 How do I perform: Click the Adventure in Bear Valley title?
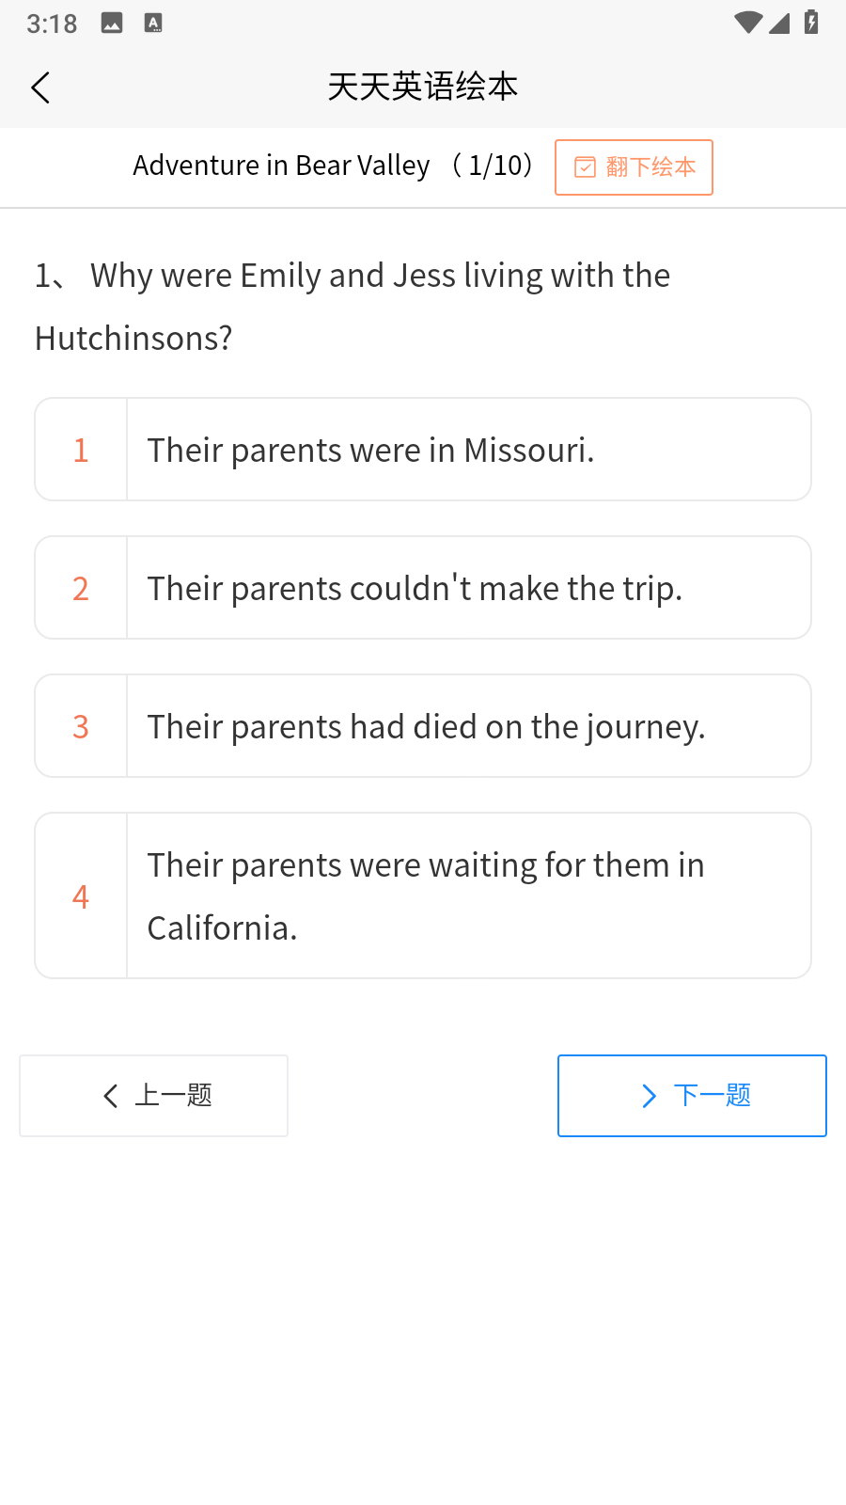281,166
